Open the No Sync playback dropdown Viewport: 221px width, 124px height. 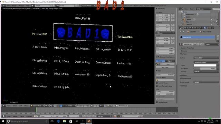[105, 116]
